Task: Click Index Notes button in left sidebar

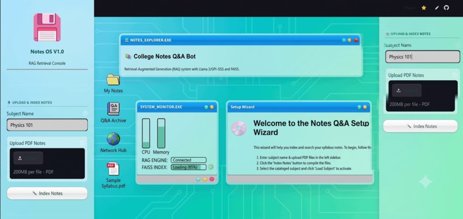Action: (x=47, y=193)
